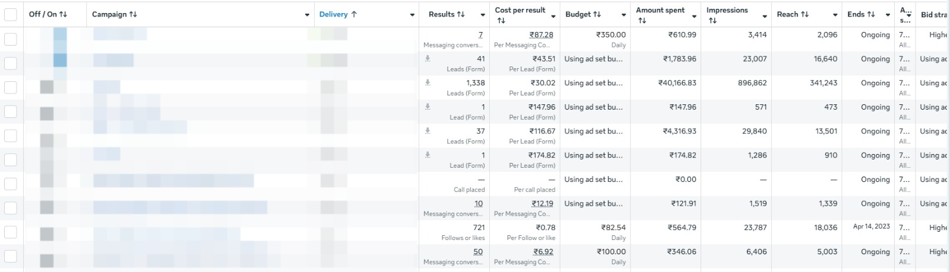
Task: Open the Impressions column dropdown arrow
Action: coord(765,16)
